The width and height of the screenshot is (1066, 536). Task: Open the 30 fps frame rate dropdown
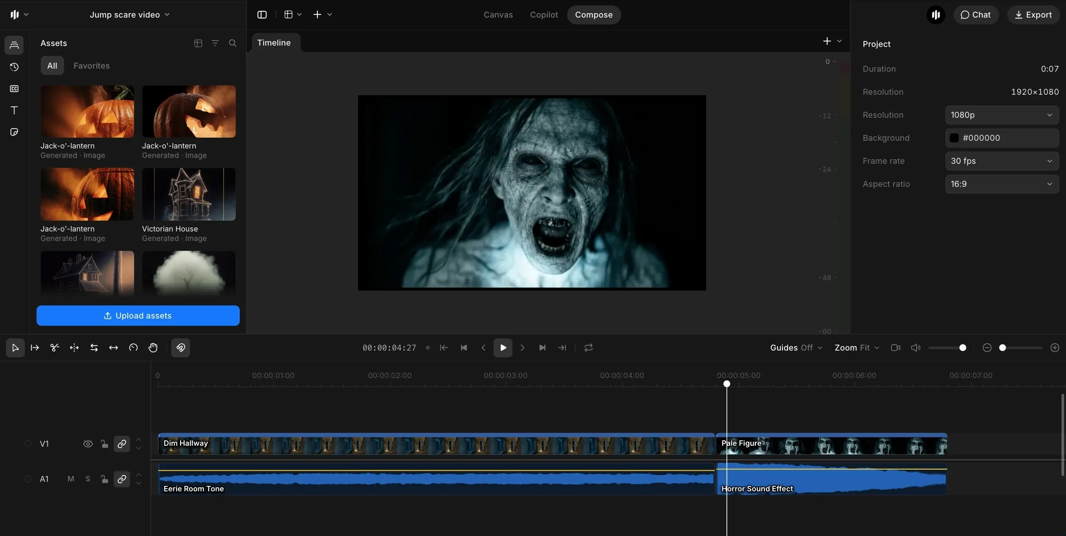click(x=1002, y=161)
